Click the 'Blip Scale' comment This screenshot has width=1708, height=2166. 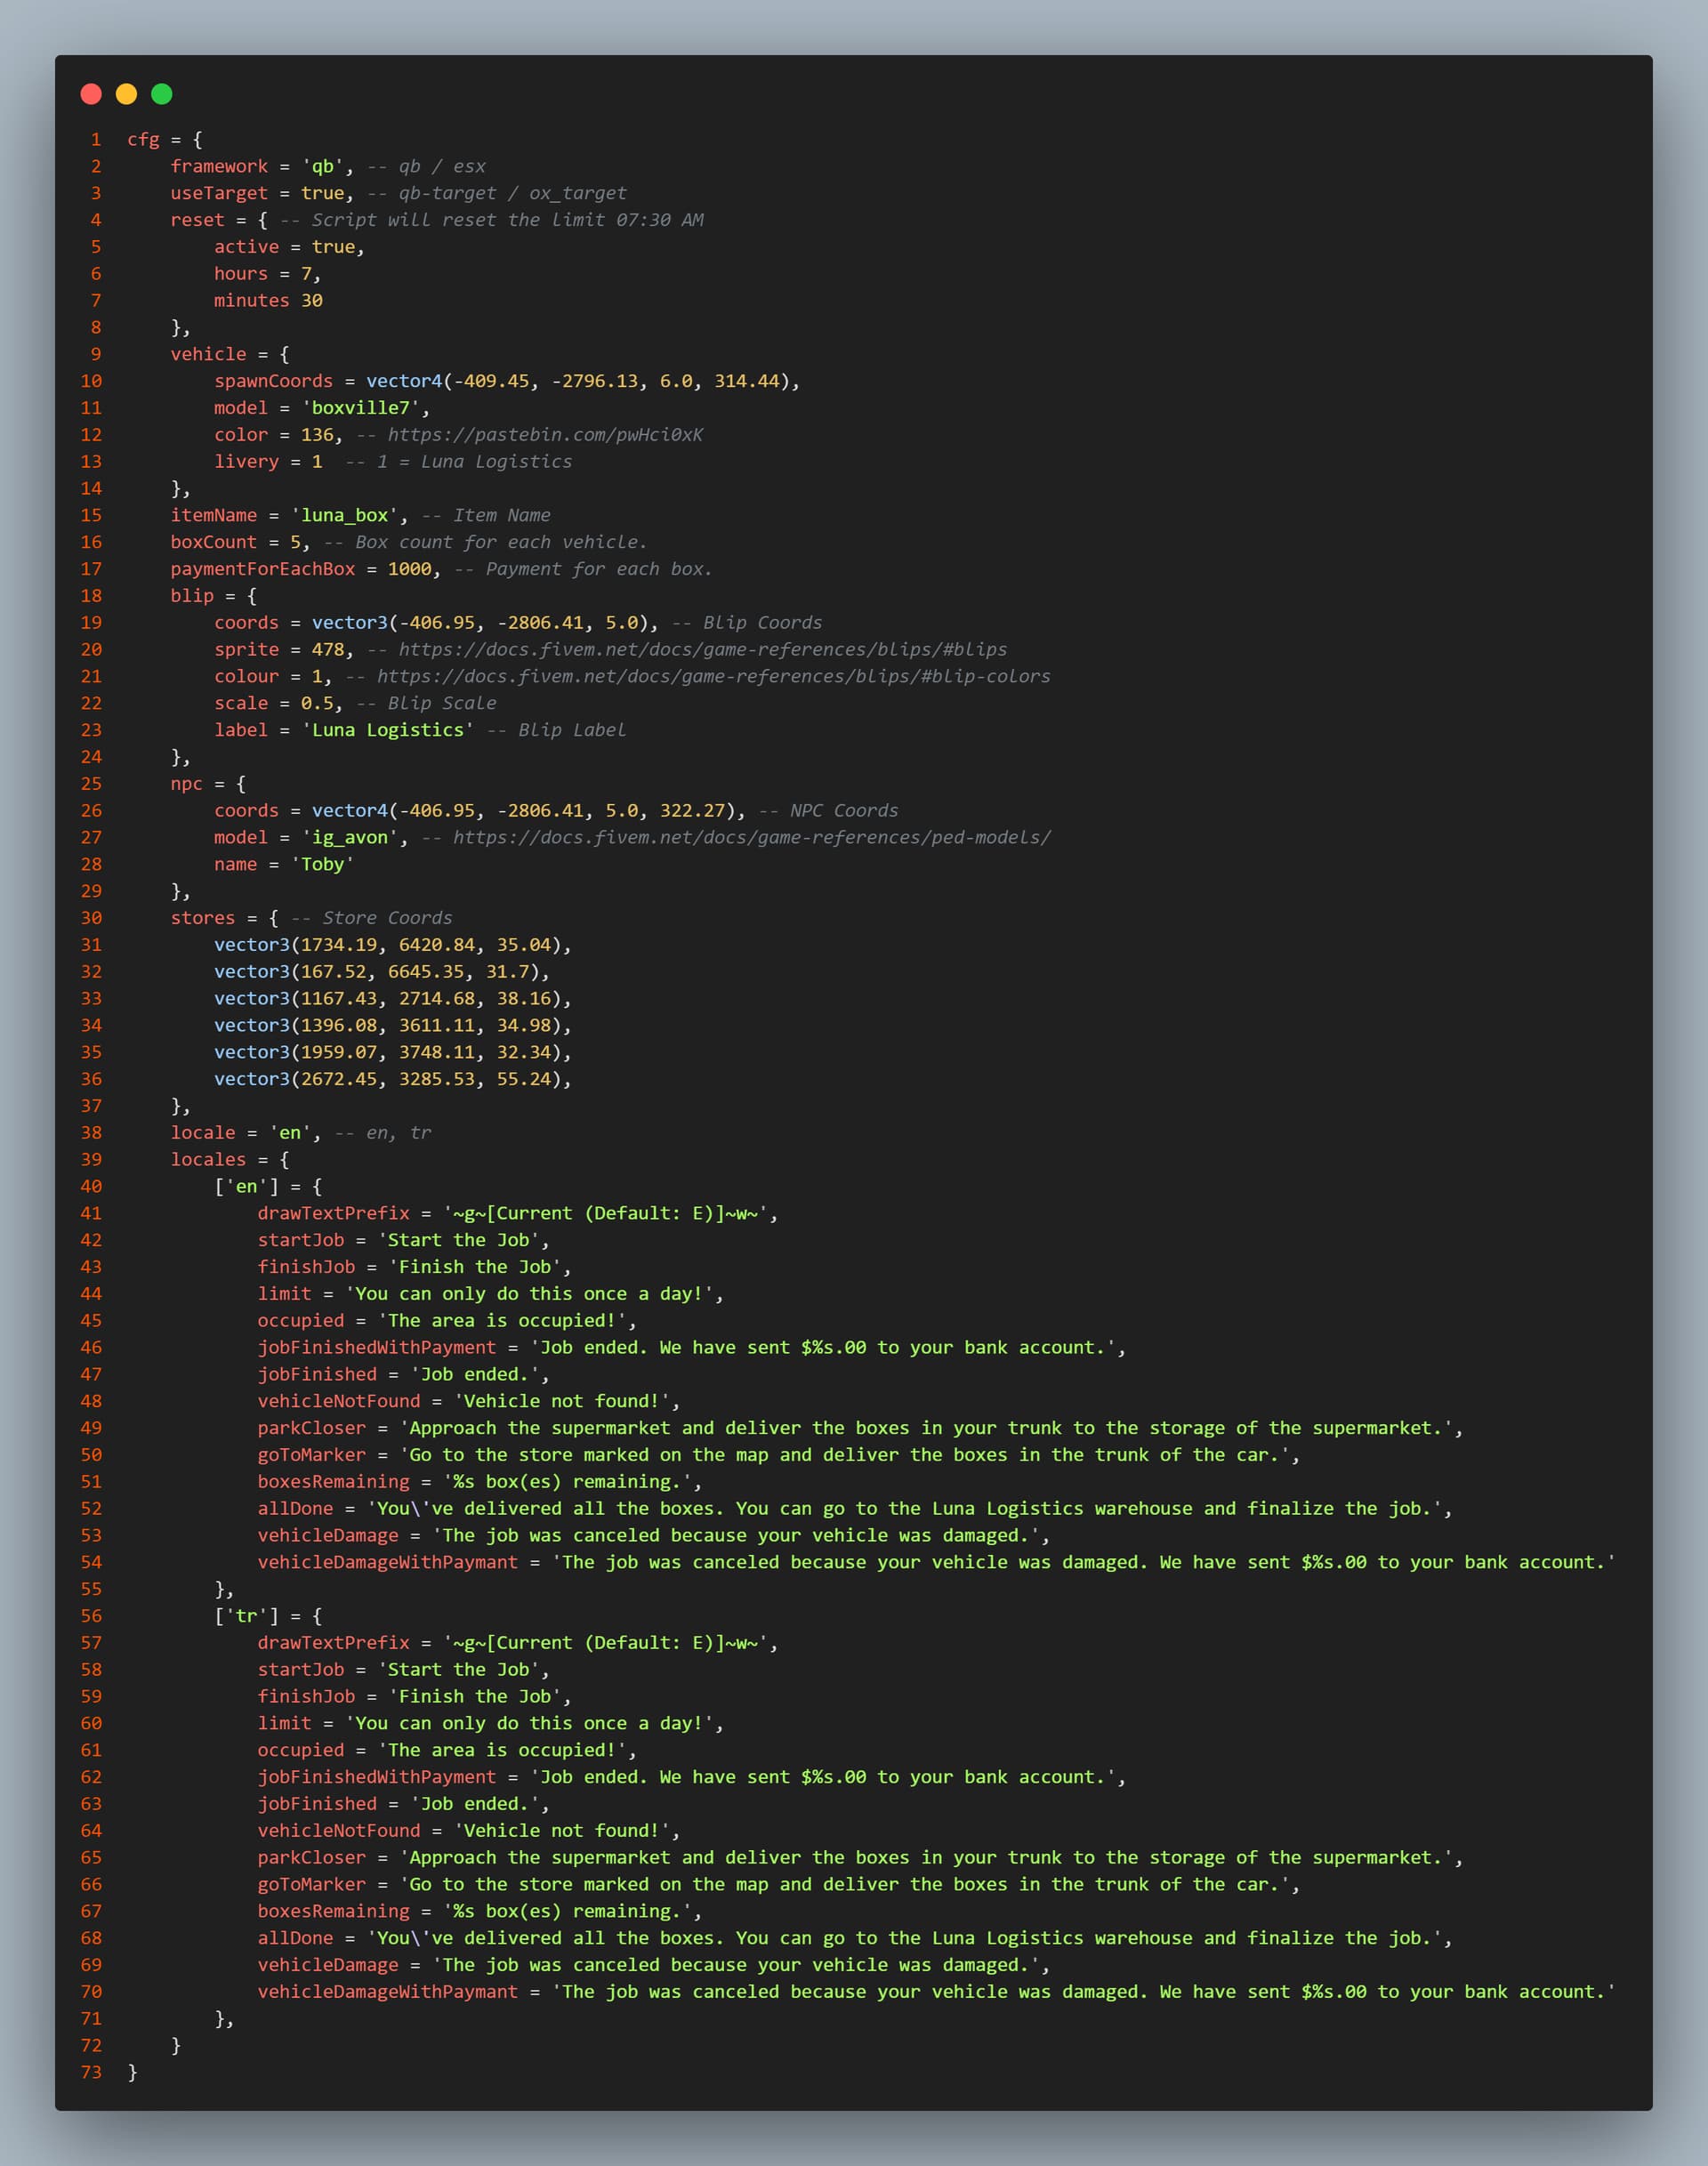coord(427,703)
